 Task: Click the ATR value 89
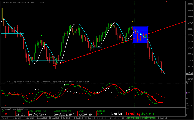pyautogui.click(x=5, y=114)
